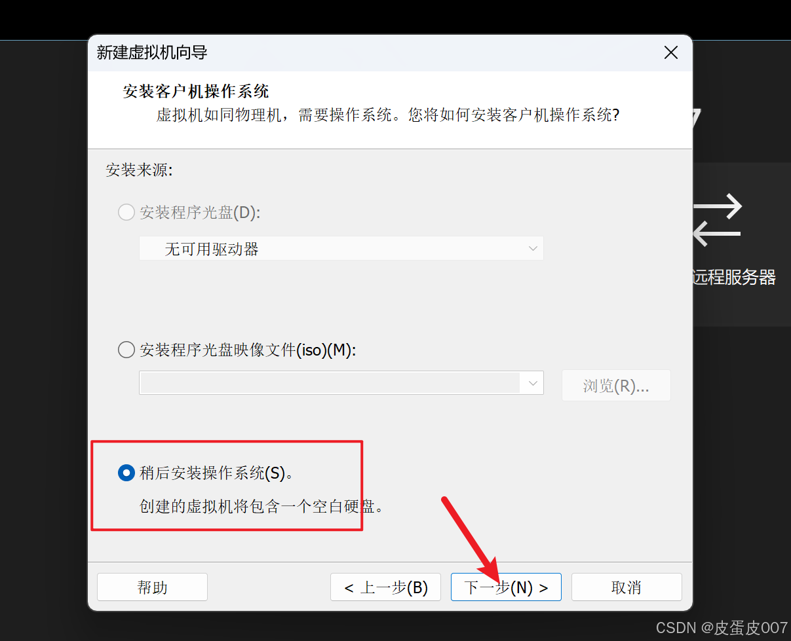Click the 新建虚拟机向导 title bar text
This screenshot has height=641, width=791.
[x=152, y=52]
